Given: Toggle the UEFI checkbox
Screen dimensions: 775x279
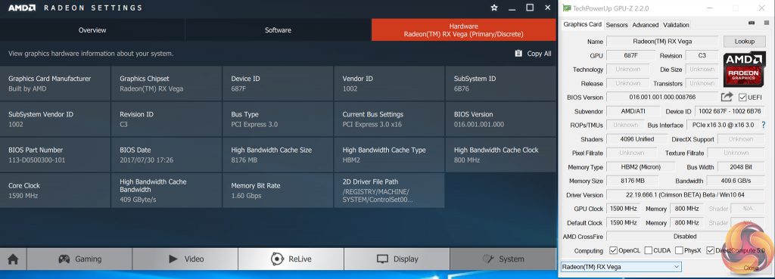Looking at the screenshot, I should pyautogui.click(x=742, y=98).
